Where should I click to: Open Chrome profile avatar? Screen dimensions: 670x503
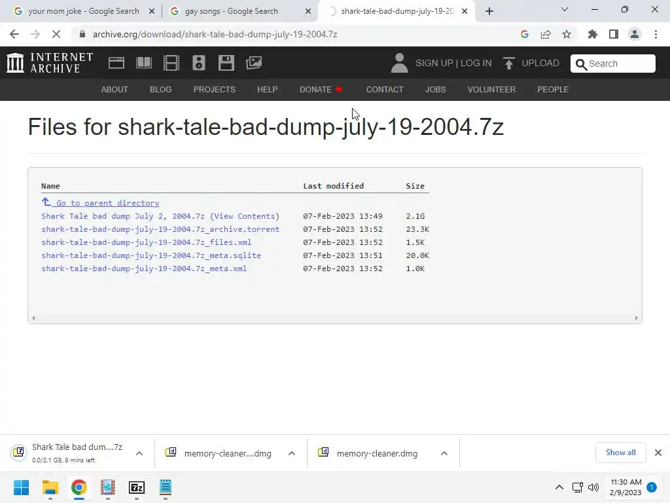pyautogui.click(x=635, y=34)
